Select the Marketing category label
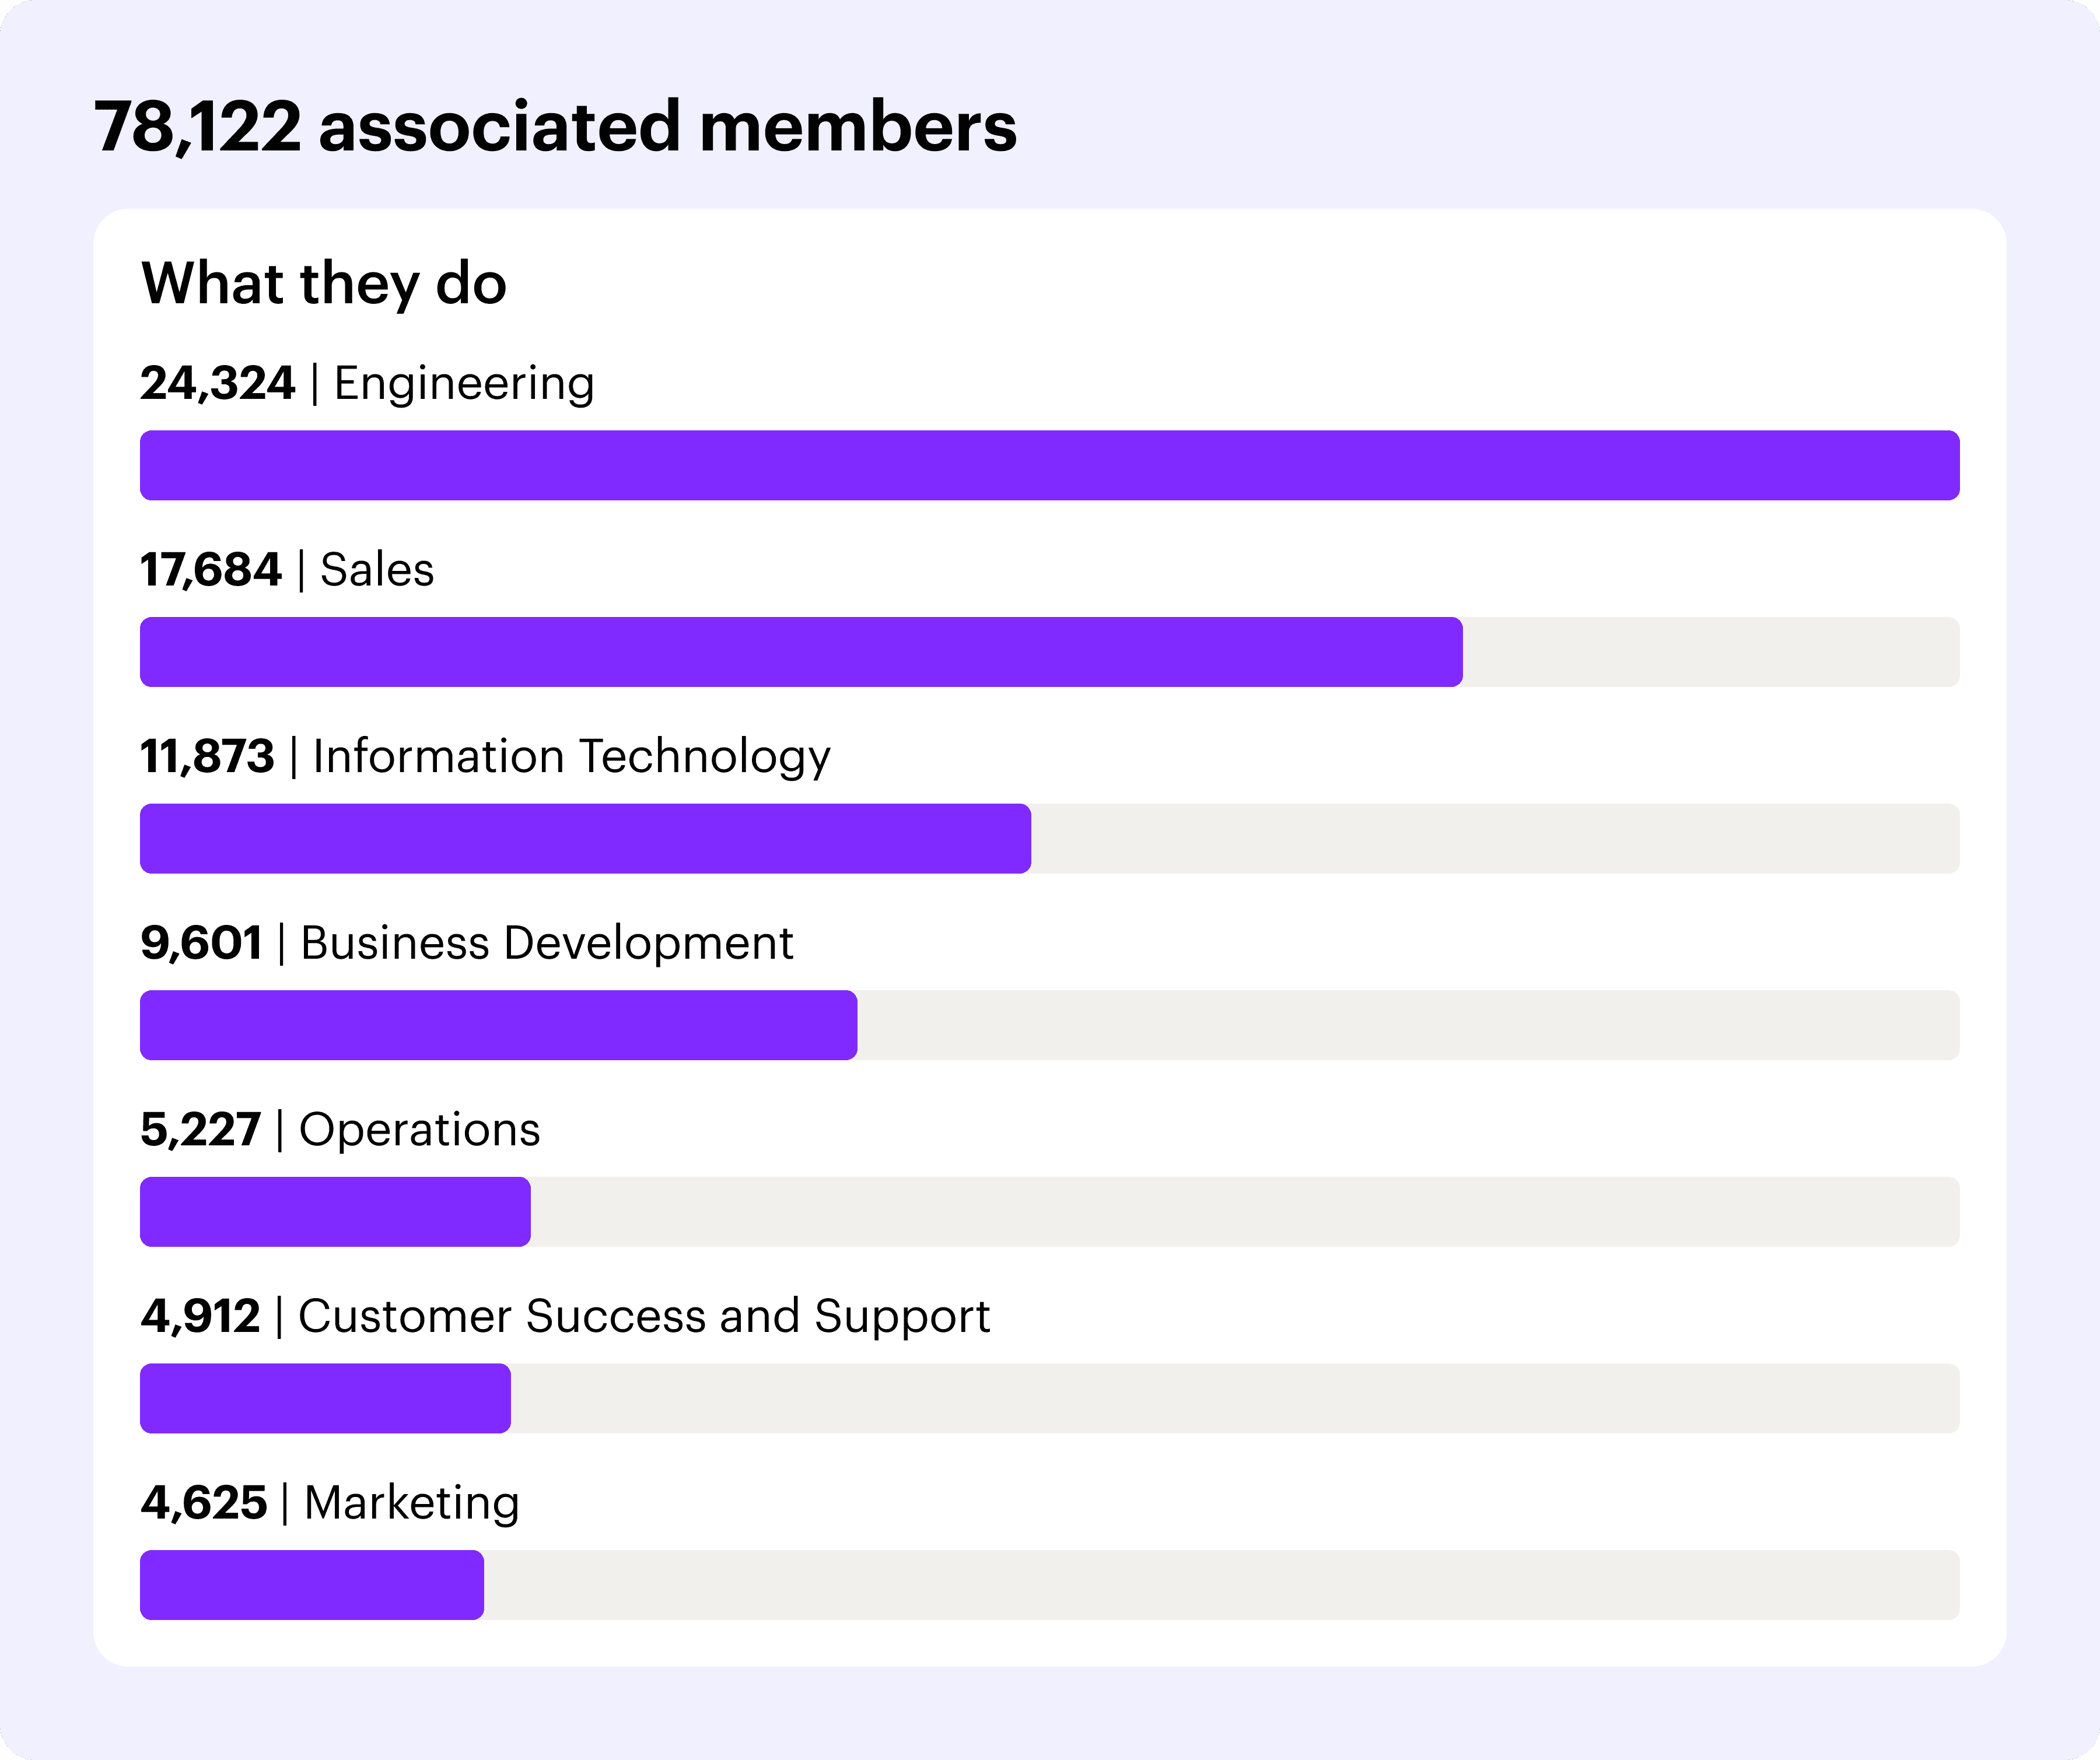The image size is (2100, 1760). point(411,1503)
